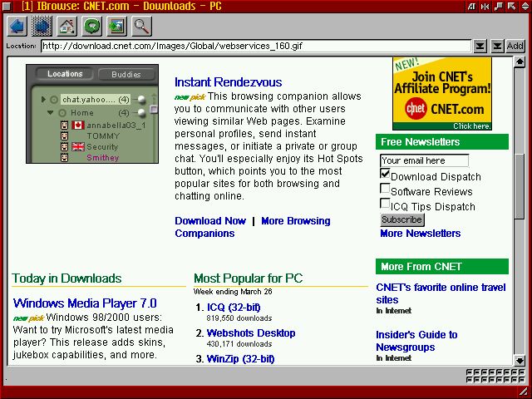
Task: Open the WinZip (32-bit) link
Action: 240,359
